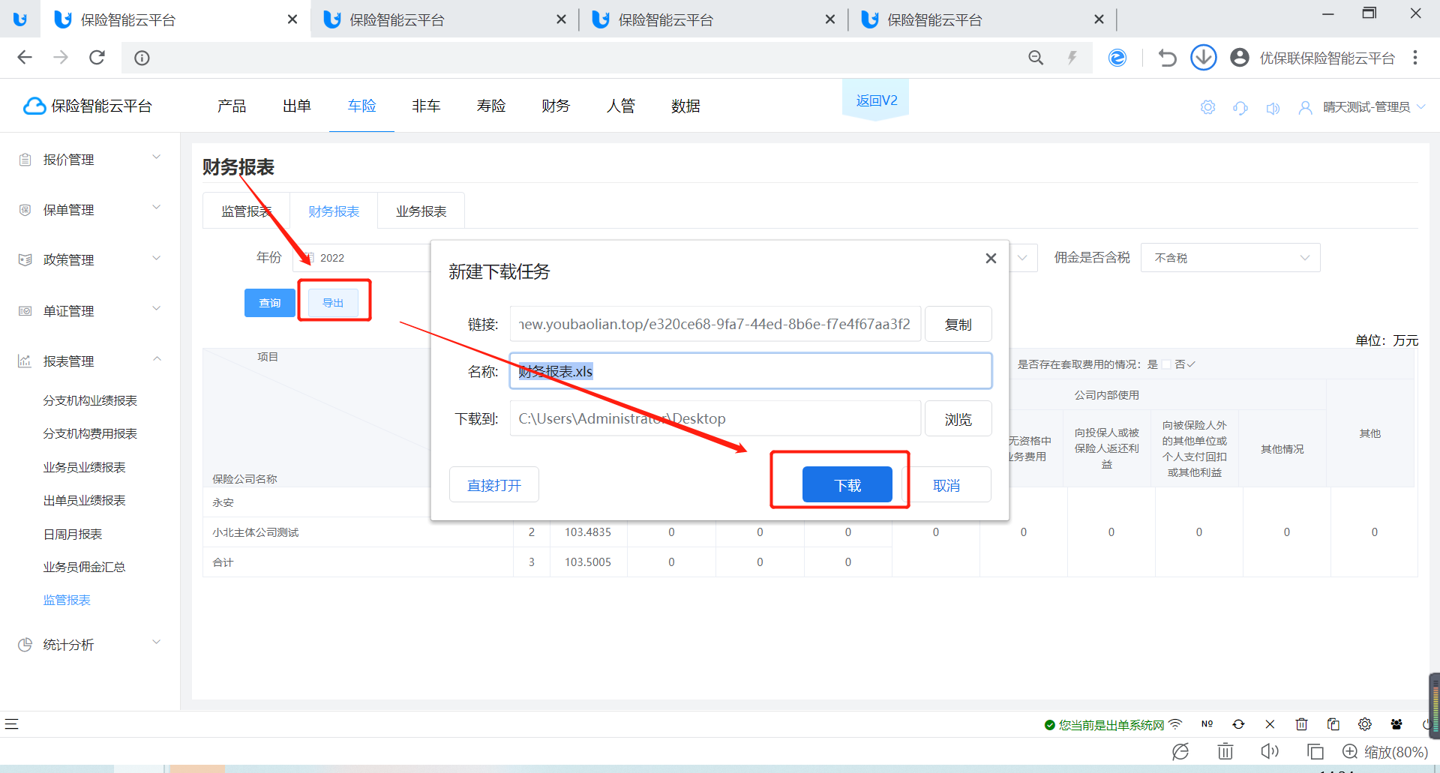Expand the 统计分析 sidebar section

point(90,644)
